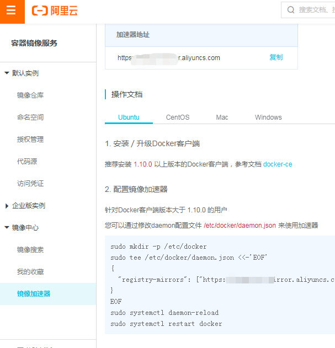
Task: Click the sudo systemctl daemon-reload line
Action: (164, 313)
